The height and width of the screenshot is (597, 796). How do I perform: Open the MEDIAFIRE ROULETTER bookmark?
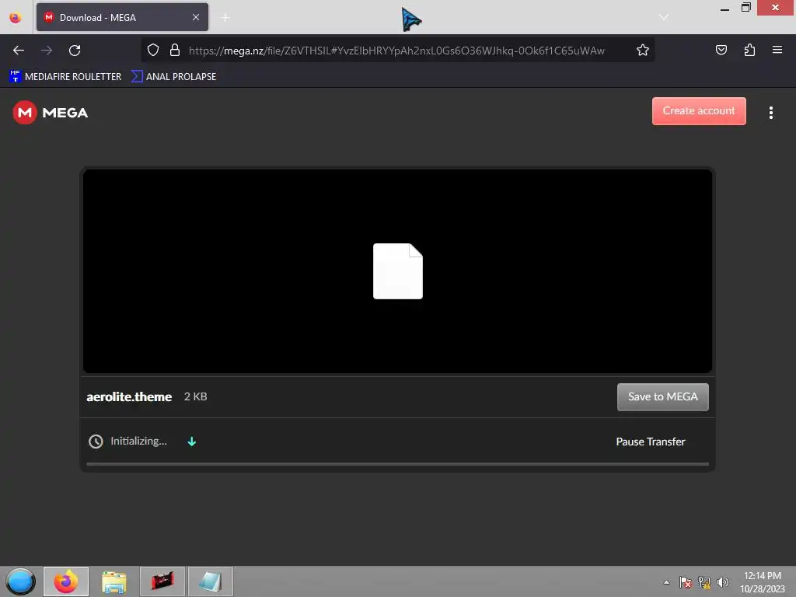pos(65,77)
